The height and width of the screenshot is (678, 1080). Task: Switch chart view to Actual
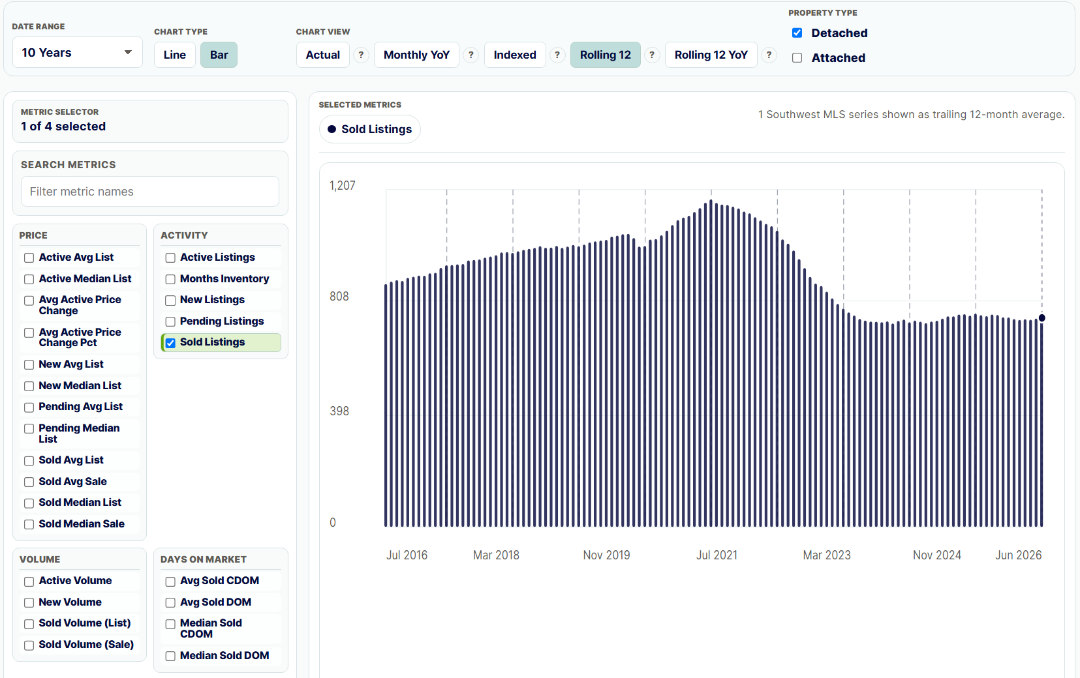(322, 55)
